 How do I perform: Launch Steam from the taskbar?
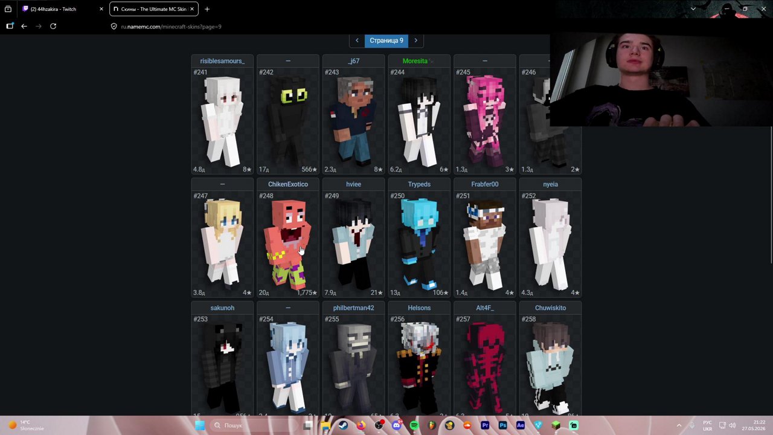tap(343, 425)
